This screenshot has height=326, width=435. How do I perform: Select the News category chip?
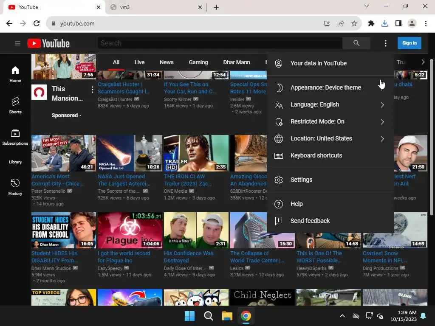tap(167, 62)
